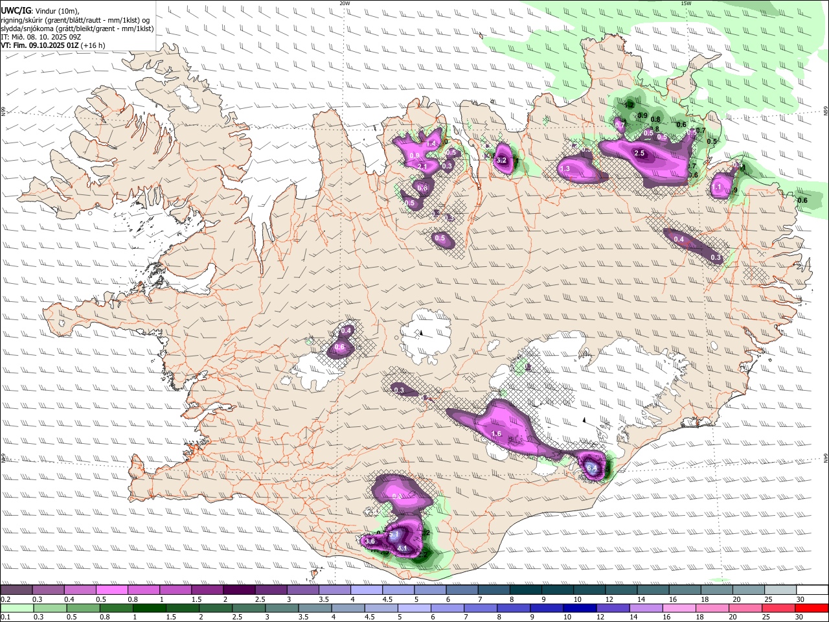Click the 7 swatch in the lower rain scale
Viewport: 829px width, 622px height.
(481, 608)
